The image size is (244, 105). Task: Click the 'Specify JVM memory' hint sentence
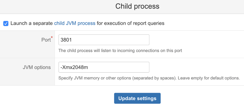[x=117, y=78]
